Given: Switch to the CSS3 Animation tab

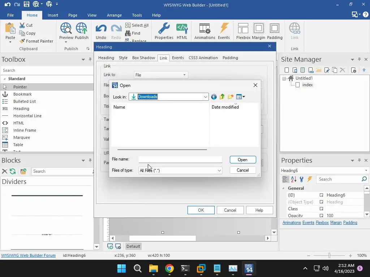Looking at the screenshot, I should tap(203, 58).
